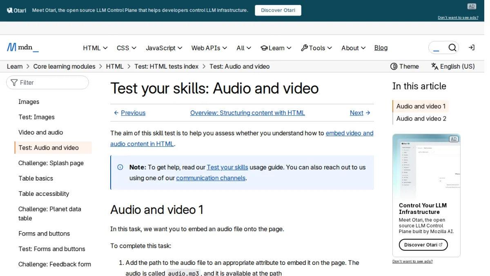Expand the JavaScript menu
The image size is (490, 276).
pyautogui.click(x=164, y=48)
